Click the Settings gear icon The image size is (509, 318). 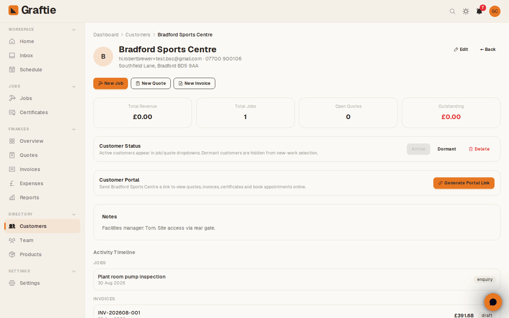[x=12, y=283]
